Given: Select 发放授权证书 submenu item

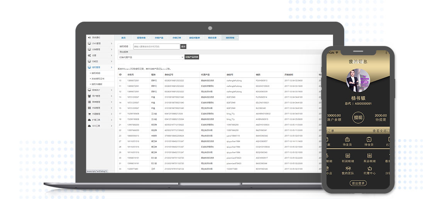Looking at the screenshot, I should point(98,78).
